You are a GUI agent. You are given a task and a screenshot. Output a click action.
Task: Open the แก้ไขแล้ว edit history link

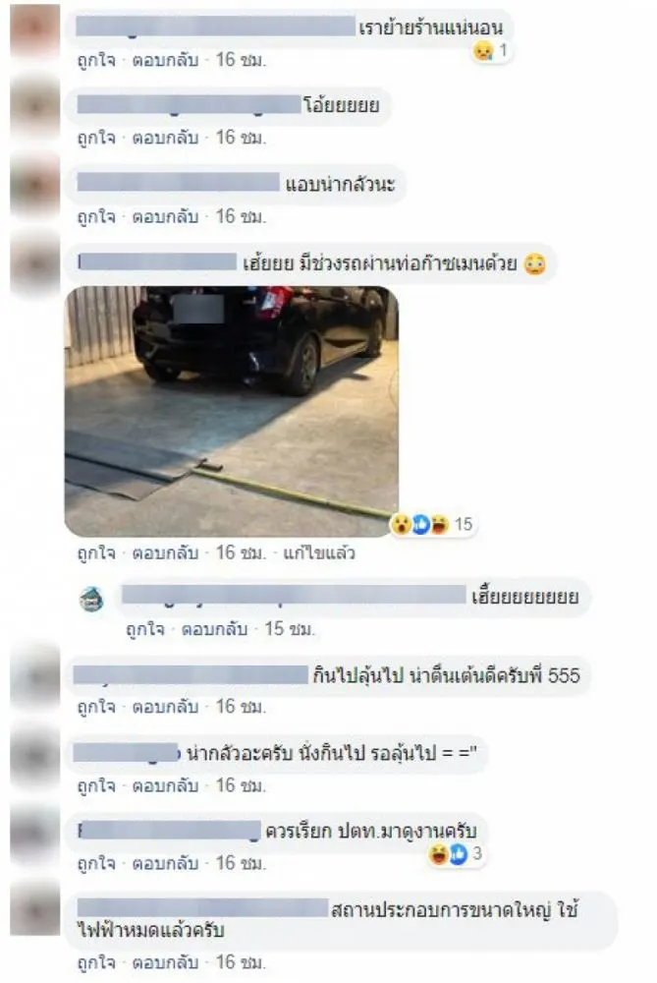[x=319, y=552]
